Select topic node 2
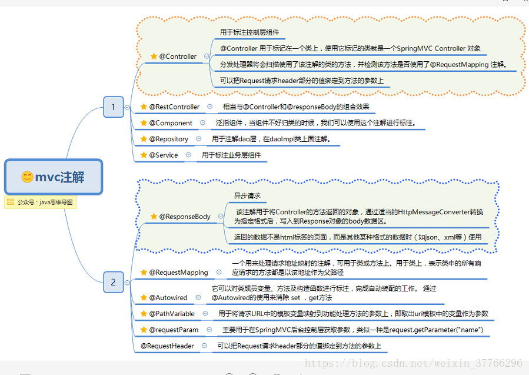Image resolution: width=529 pixels, height=375 pixels. pos(114,282)
